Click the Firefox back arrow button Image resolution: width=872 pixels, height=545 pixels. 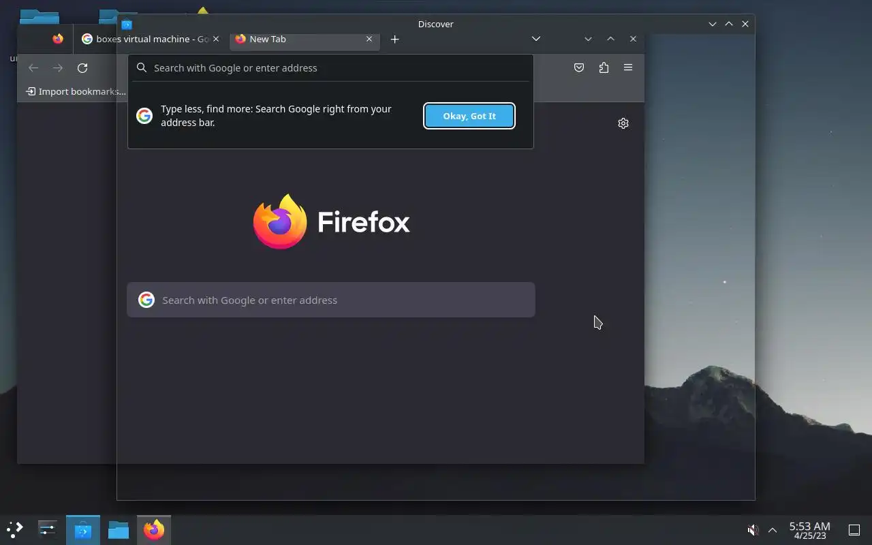[33, 67]
